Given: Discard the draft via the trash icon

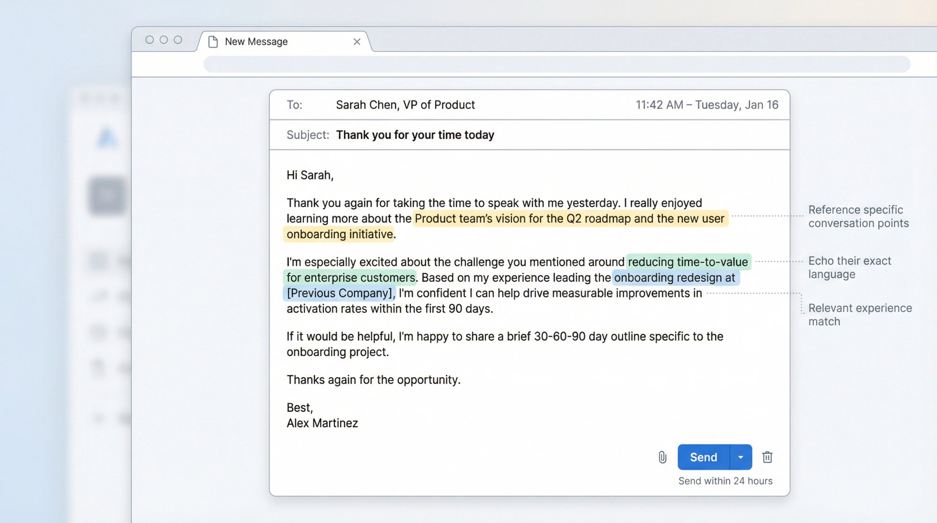Looking at the screenshot, I should click(767, 457).
